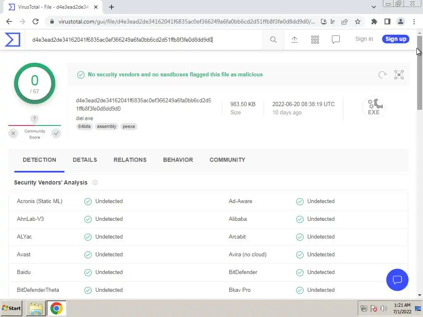Open the Chrome three-dot menu
This screenshot has width=423, height=317.
pos(414,21)
